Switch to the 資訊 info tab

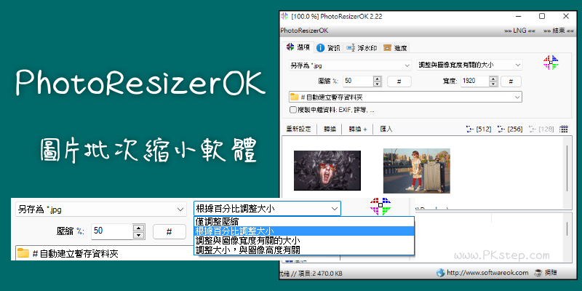(x=328, y=48)
